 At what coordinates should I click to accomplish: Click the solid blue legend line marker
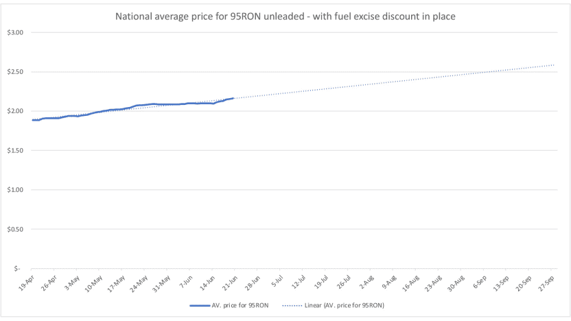200,306
